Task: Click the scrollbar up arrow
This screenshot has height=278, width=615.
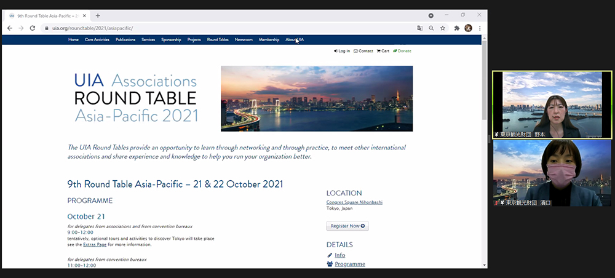Action: tap(485, 38)
